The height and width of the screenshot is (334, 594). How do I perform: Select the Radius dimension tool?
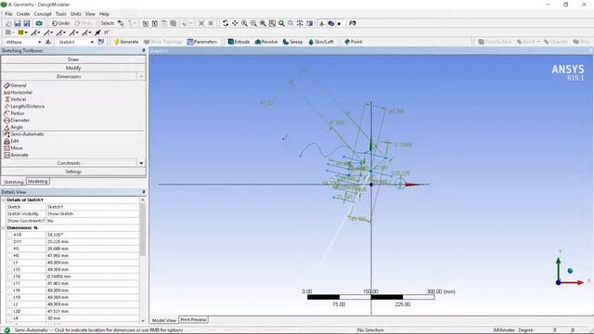coord(14,113)
